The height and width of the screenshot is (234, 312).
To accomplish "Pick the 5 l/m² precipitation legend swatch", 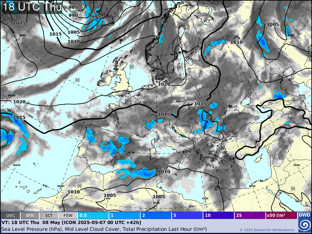I will tap(188, 216).
